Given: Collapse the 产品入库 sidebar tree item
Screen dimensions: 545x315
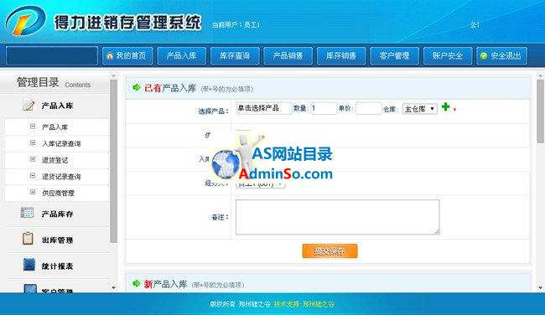Looking at the screenshot, I should [33, 127].
